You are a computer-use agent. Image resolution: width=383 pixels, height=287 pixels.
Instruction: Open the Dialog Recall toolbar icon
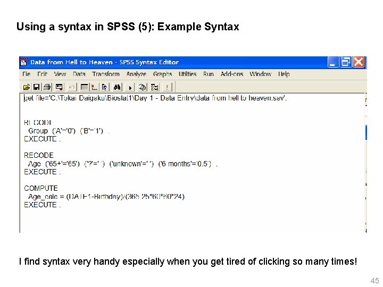click(x=59, y=87)
